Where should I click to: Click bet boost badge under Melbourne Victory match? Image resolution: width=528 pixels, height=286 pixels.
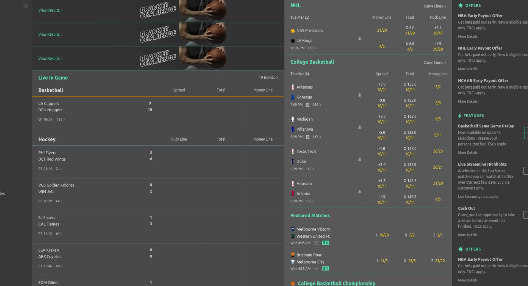tap(326, 243)
